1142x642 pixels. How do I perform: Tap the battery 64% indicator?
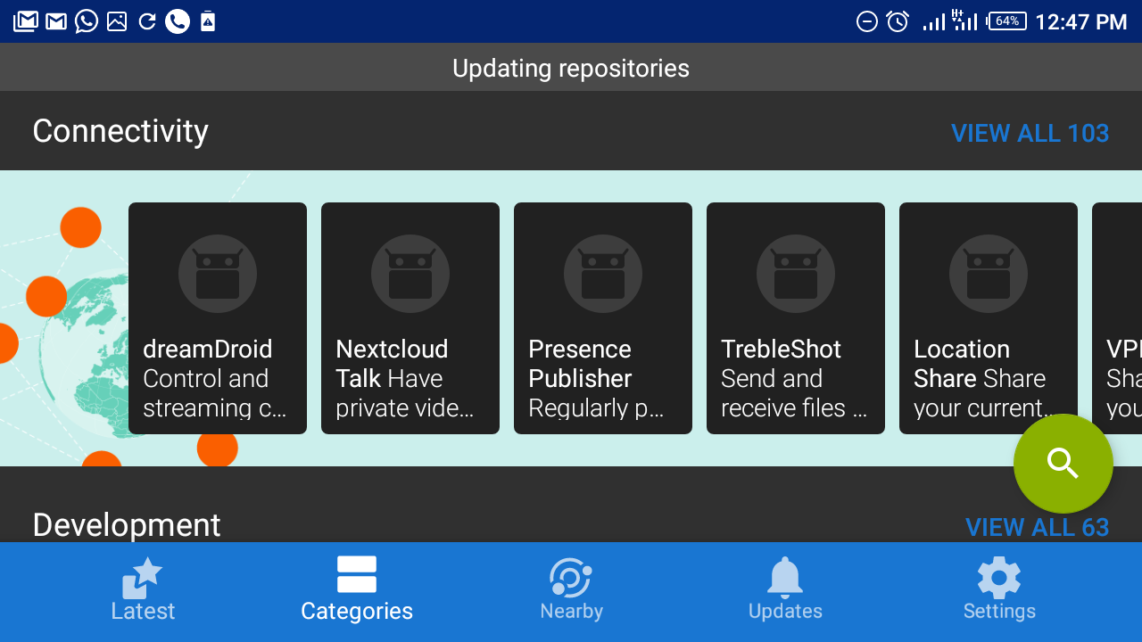(x=1007, y=21)
